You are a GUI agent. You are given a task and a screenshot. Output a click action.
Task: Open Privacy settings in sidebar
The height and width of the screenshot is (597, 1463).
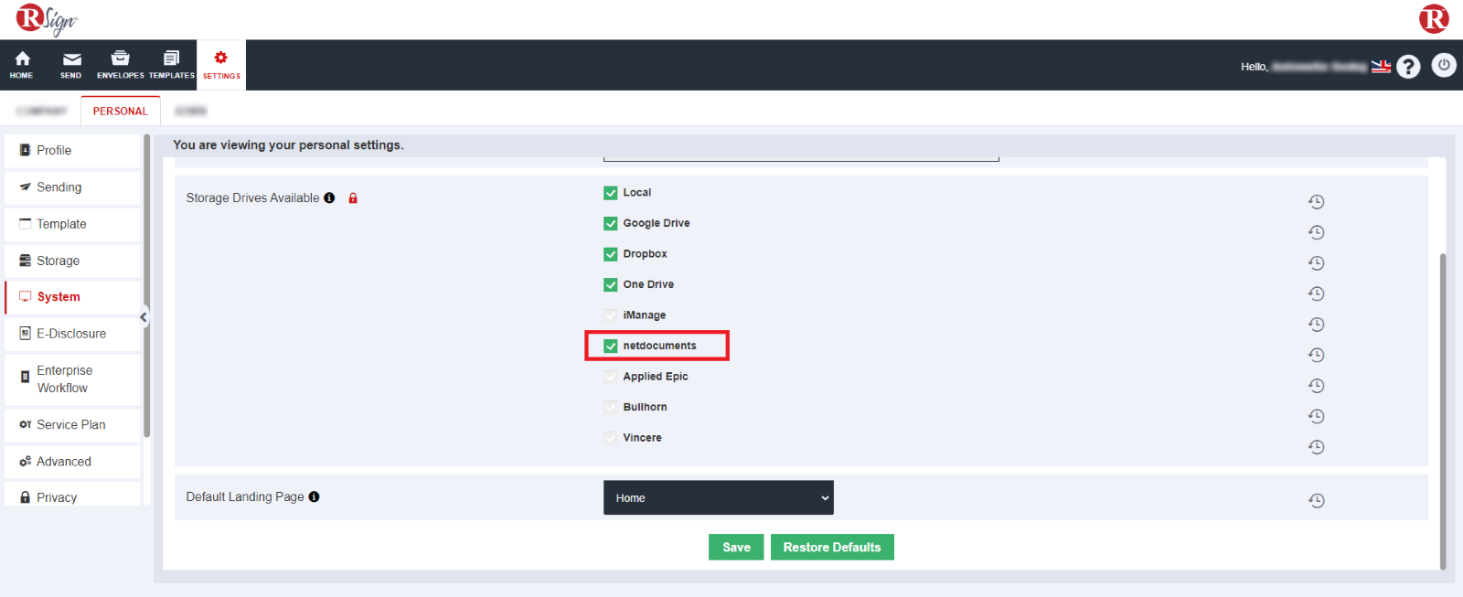point(72,495)
